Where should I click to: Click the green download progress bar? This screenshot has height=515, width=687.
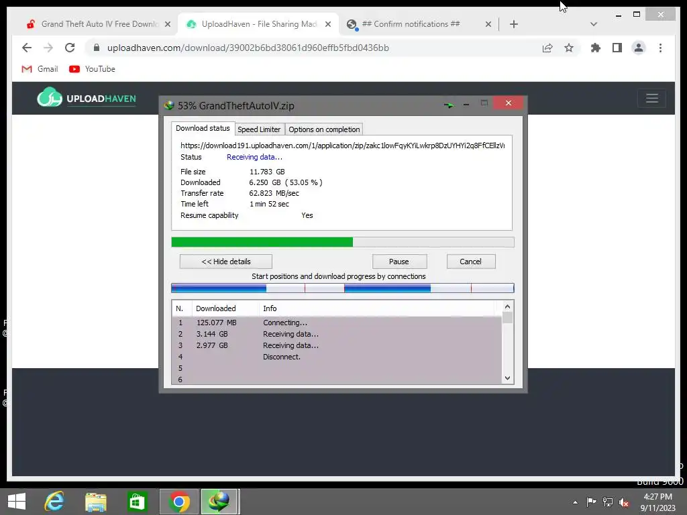tap(343, 241)
